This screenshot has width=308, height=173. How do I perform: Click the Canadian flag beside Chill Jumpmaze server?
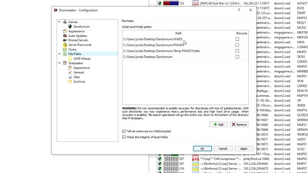(x=195, y=159)
